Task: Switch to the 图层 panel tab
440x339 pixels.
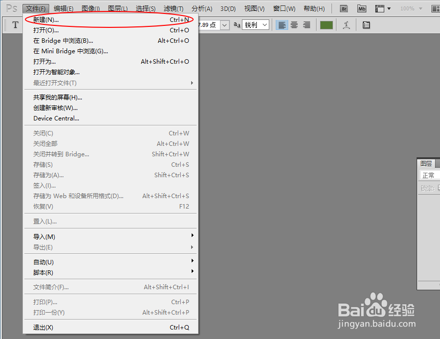Action: [426, 164]
